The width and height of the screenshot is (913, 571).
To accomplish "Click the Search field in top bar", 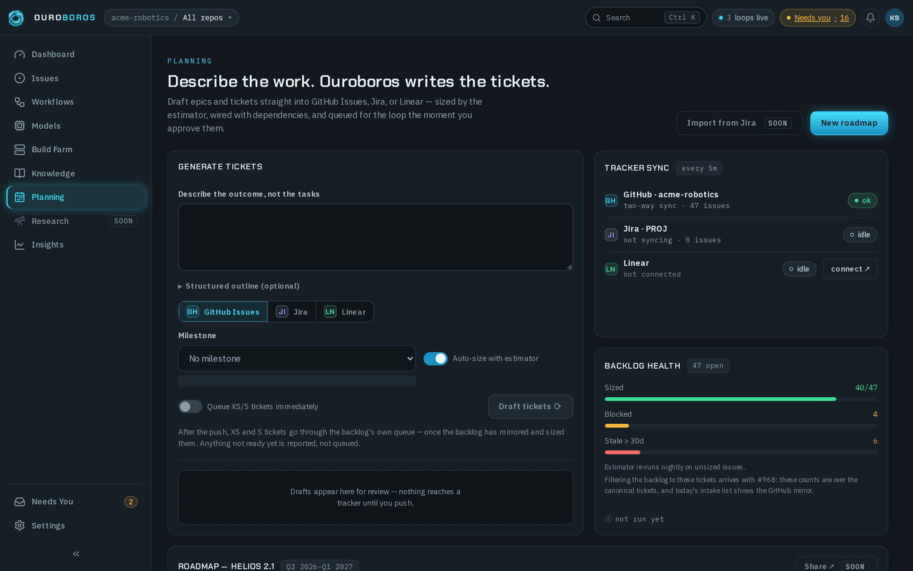I will pyautogui.click(x=645, y=18).
